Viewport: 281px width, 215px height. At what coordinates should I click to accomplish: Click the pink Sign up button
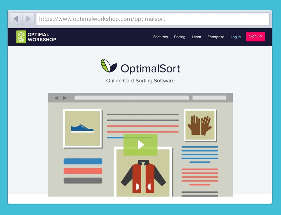click(255, 36)
